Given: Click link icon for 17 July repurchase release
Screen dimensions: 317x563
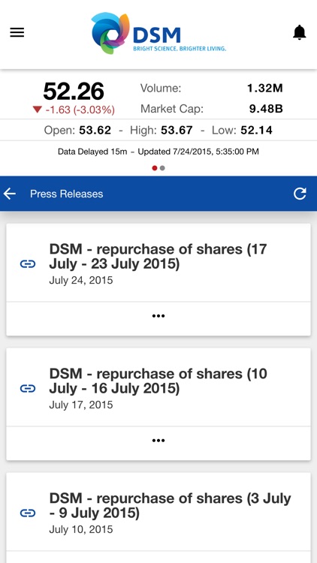Looking at the screenshot, I should click(28, 264).
